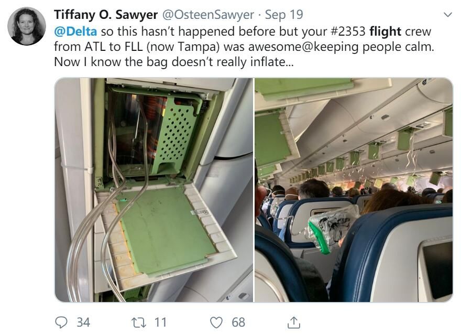Open the oxygen mask compartment photo
This screenshot has height=334, width=461.
click(153, 190)
